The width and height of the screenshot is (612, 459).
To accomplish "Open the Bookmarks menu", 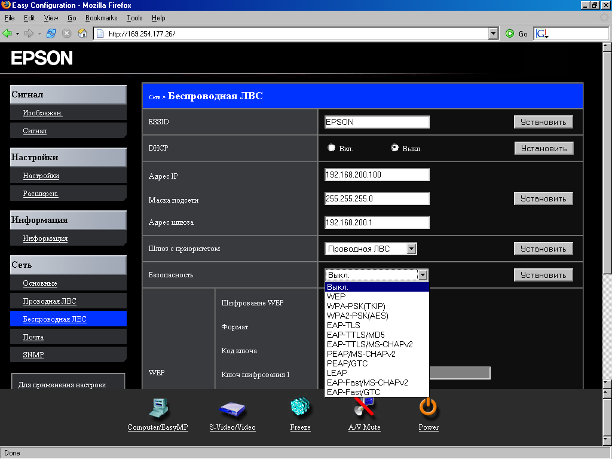I will pos(101,18).
